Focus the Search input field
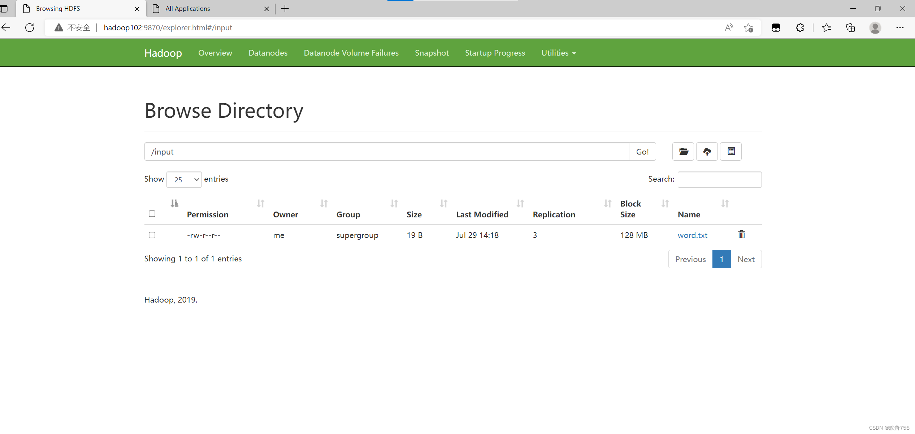This screenshot has height=434, width=915. pyautogui.click(x=719, y=179)
